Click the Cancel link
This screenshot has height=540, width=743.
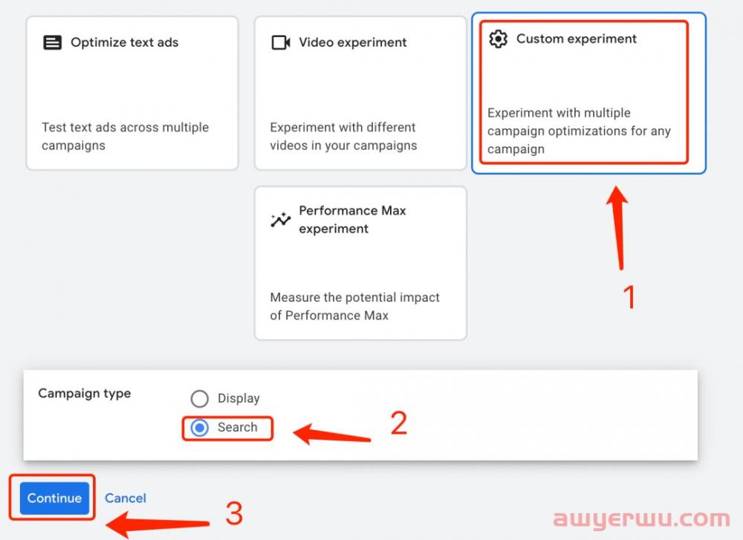click(125, 498)
